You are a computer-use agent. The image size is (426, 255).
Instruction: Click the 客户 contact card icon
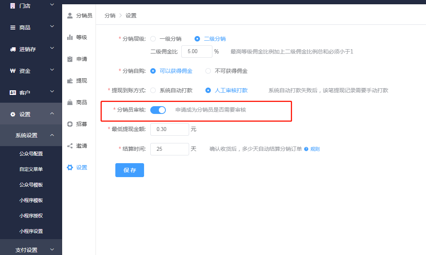click(13, 93)
